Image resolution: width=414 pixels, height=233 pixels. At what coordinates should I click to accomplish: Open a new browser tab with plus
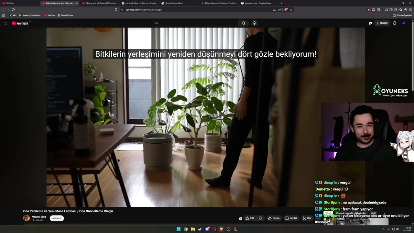[x=281, y=3]
